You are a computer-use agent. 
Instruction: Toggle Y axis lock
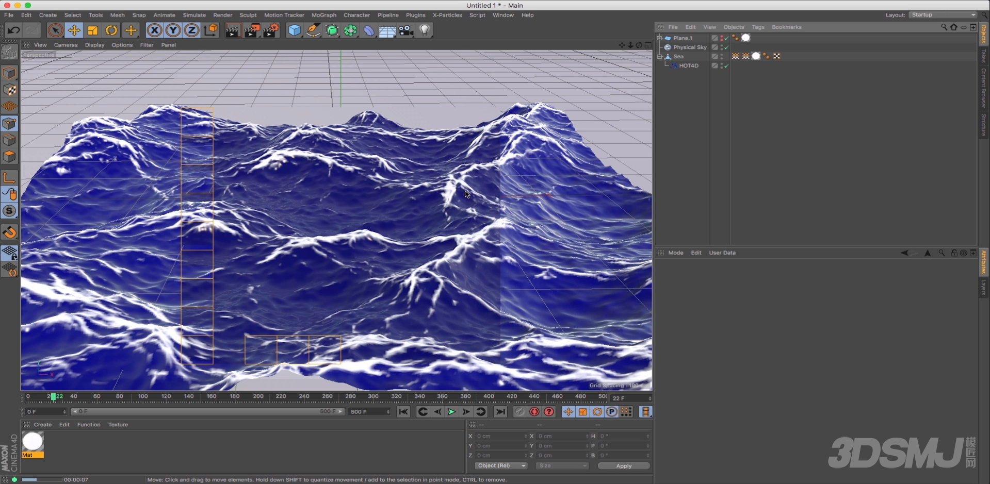click(x=173, y=30)
